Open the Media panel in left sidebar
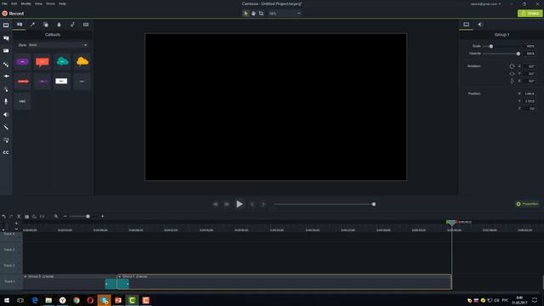This screenshot has width=544, height=306. pyautogui.click(x=6, y=25)
